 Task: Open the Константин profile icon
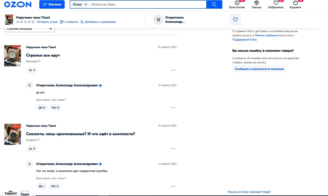coord(237,3)
